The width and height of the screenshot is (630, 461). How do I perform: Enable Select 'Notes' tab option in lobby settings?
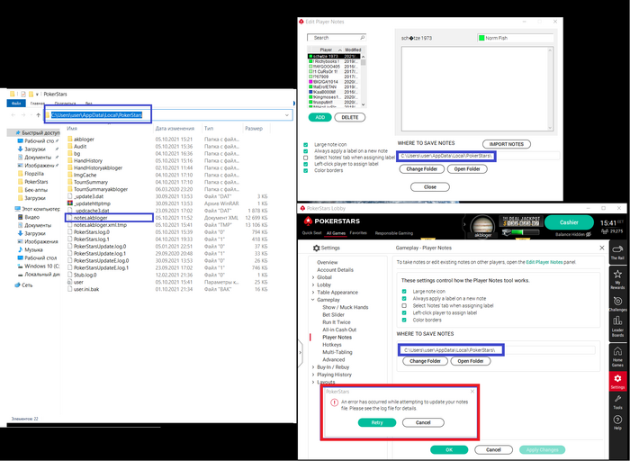404,306
